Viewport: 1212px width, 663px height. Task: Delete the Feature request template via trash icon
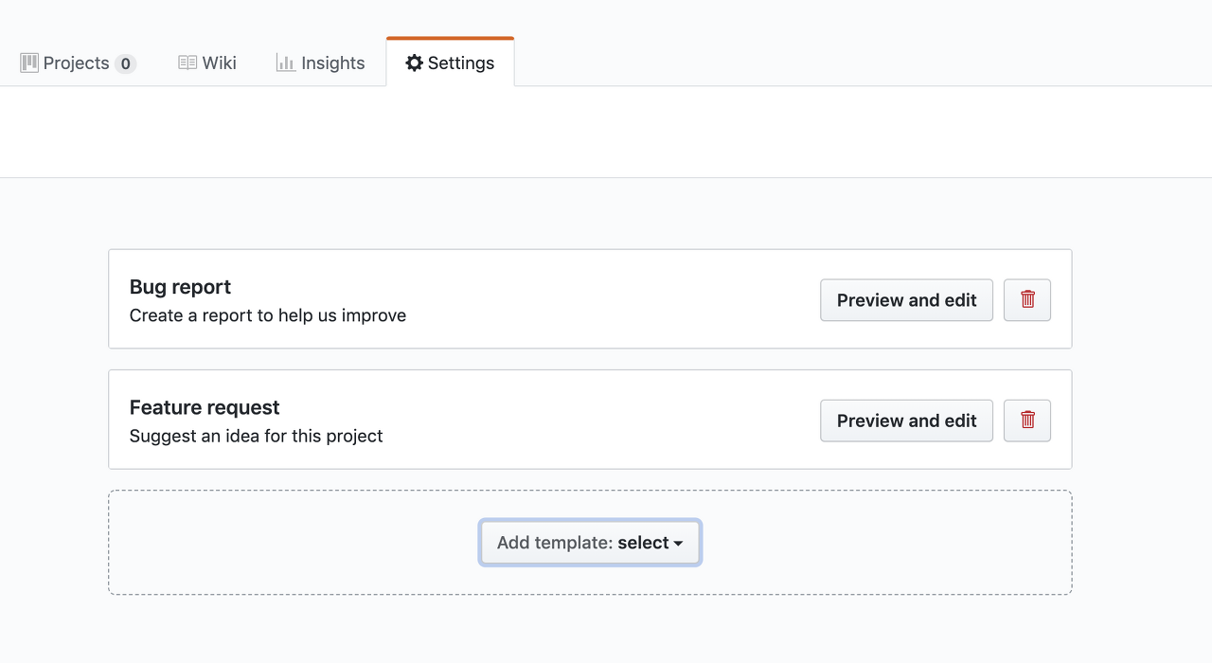tap(1027, 421)
